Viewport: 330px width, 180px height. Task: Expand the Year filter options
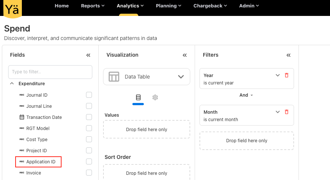(277, 75)
